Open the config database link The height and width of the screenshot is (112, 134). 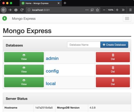pyautogui.click(x=52, y=71)
